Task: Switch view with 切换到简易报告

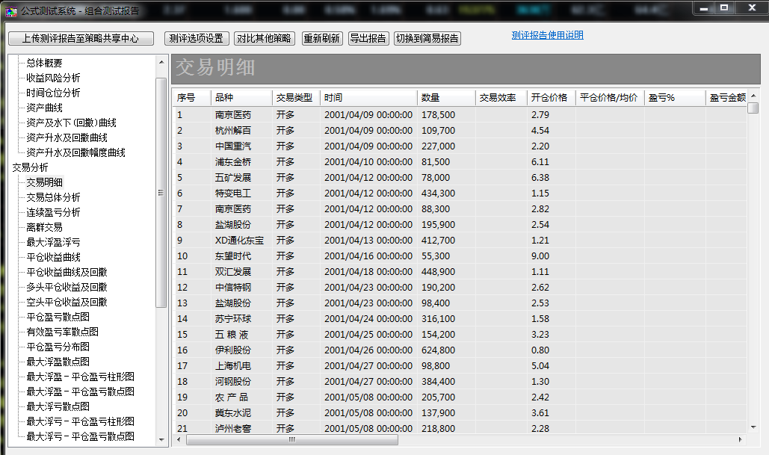Action: point(427,38)
